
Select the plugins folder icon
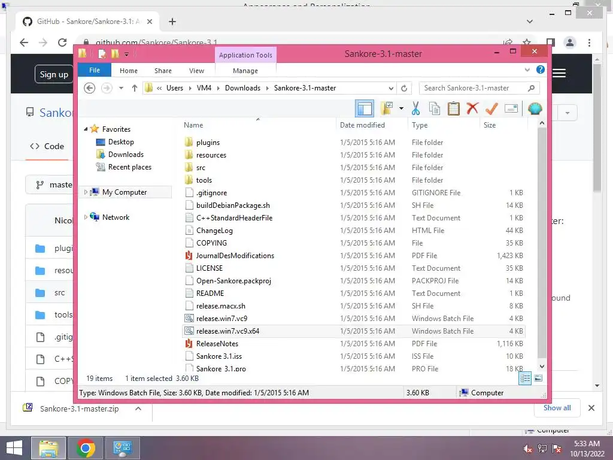[189, 143]
